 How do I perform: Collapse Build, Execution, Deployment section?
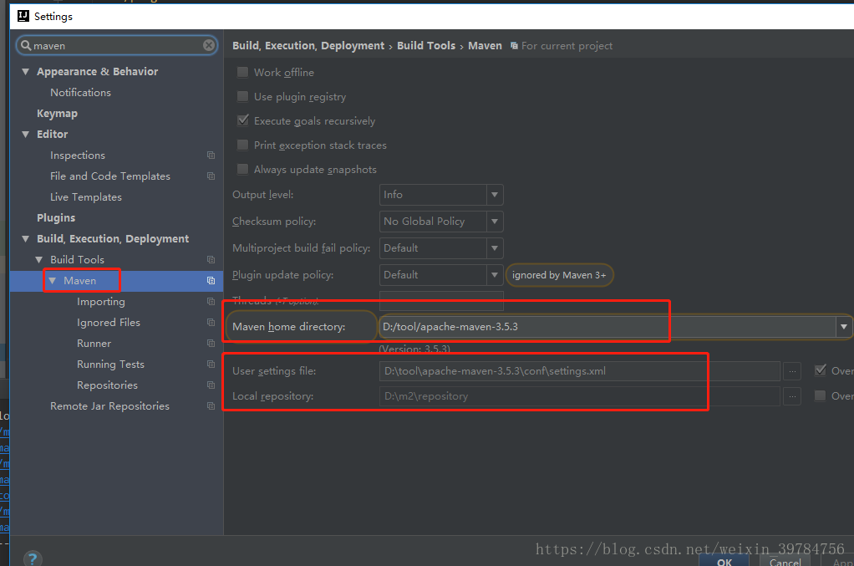(x=26, y=238)
